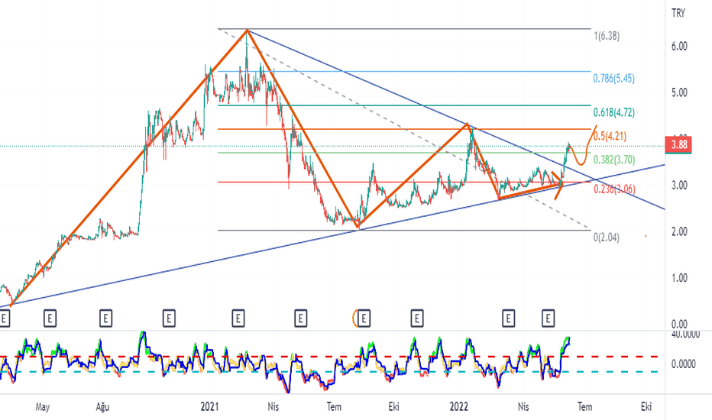
Task: Click the 5.00 price axis value
Action: 679,92
